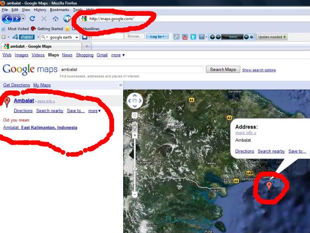Stop loading with the X icon

(44, 19)
